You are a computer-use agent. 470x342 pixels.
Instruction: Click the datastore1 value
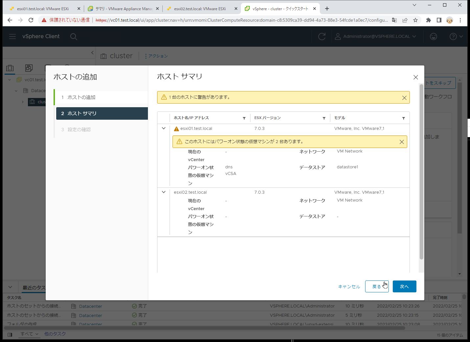[347, 167]
